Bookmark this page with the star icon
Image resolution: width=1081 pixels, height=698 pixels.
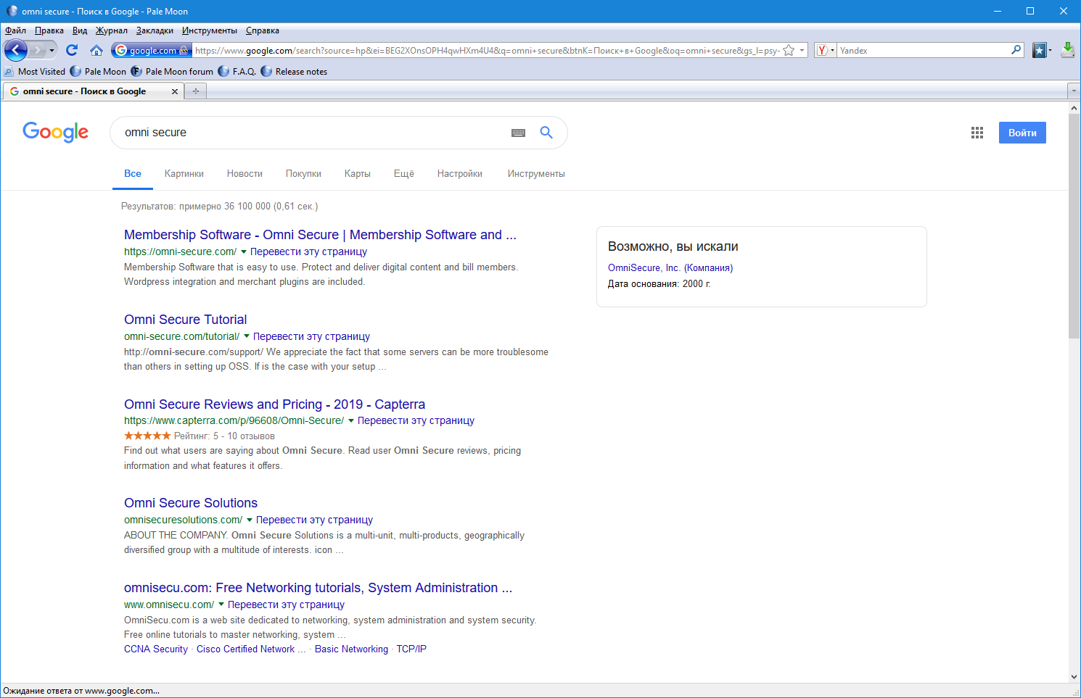pyautogui.click(x=789, y=51)
